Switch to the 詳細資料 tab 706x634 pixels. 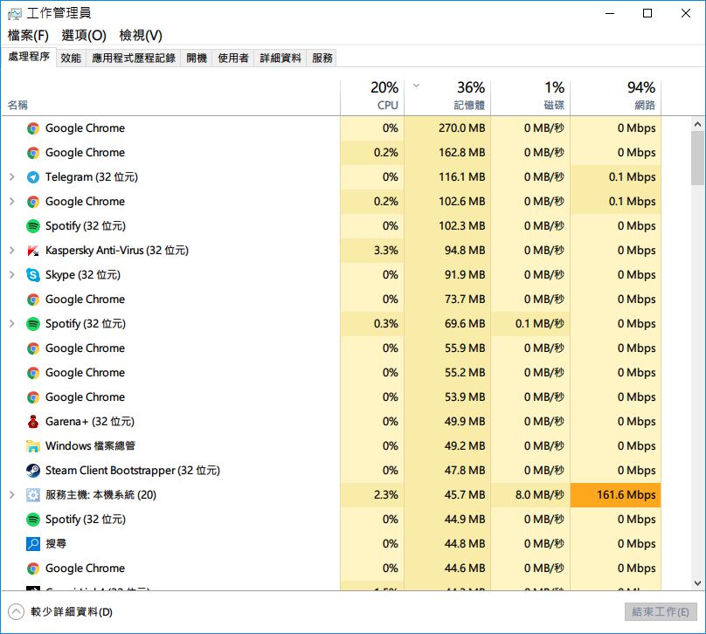tap(280, 58)
